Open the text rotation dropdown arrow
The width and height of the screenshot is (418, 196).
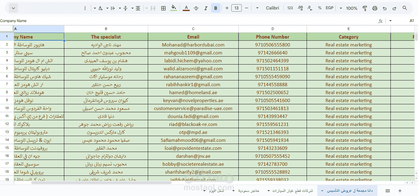(x=95, y=8)
